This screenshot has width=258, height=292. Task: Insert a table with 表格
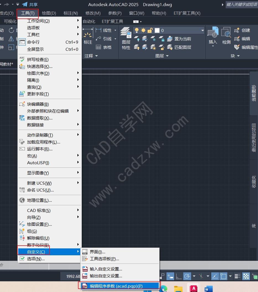[104, 47]
